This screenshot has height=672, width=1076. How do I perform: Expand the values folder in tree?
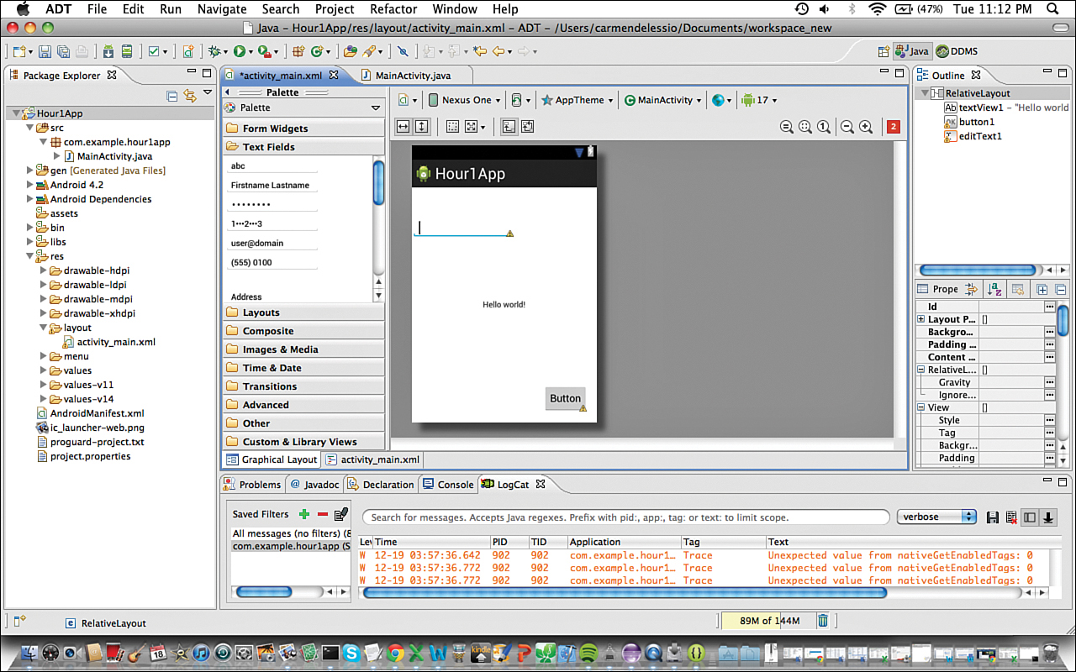point(44,370)
